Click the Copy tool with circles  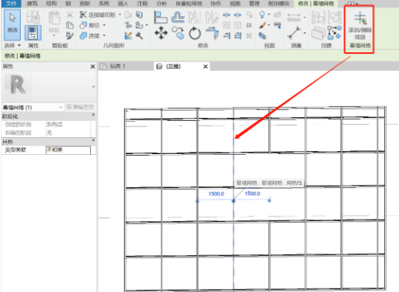[x=178, y=33]
